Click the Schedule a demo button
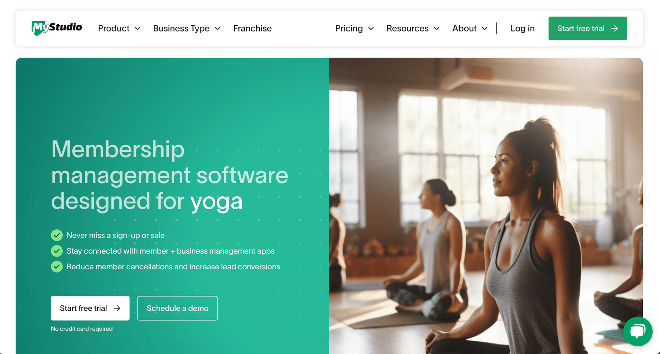Image resolution: width=660 pixels, height=354 pixels. coord(177,308)
